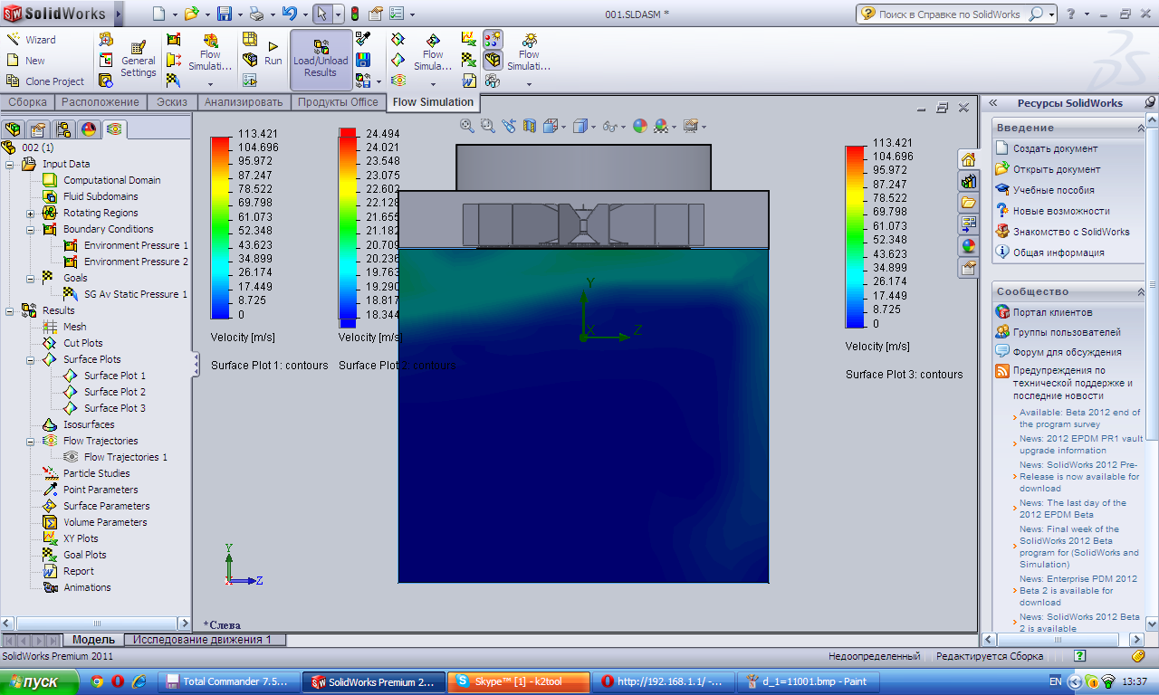Click the Save icon in top toolbar
Viewport: 1159px width, 695px height.
tap(224, 14)
